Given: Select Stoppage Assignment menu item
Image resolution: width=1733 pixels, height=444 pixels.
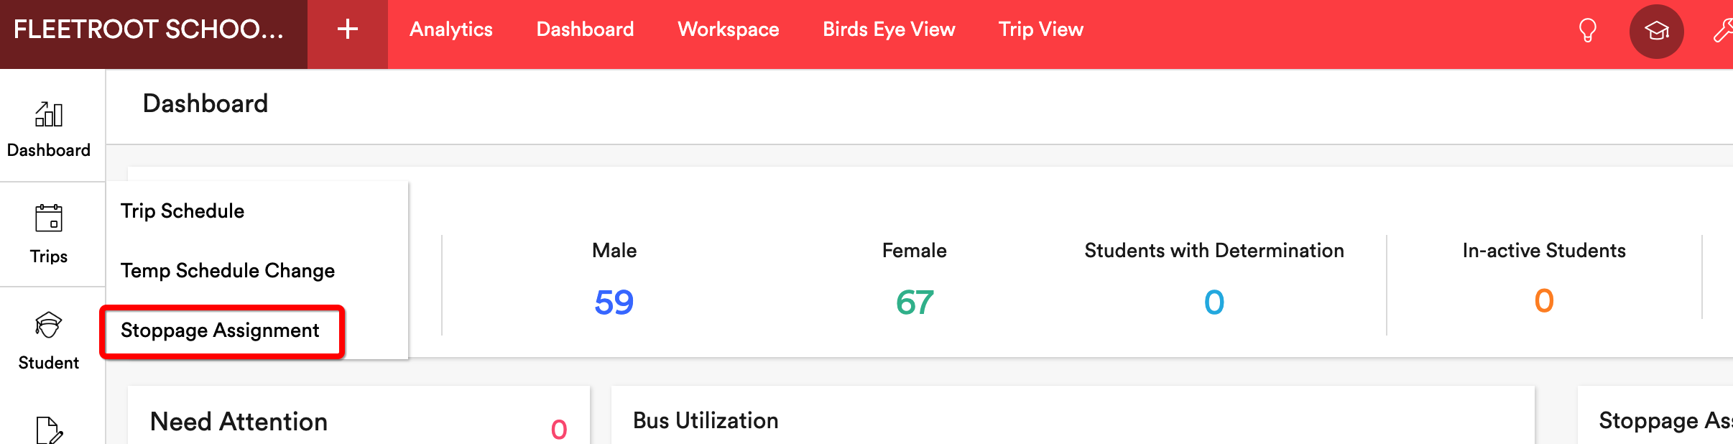Looking at the screenshot, I should tap(220, 330).
